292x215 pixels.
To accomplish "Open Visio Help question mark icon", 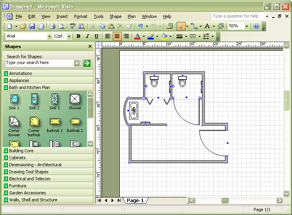I will tap(256, 26).
